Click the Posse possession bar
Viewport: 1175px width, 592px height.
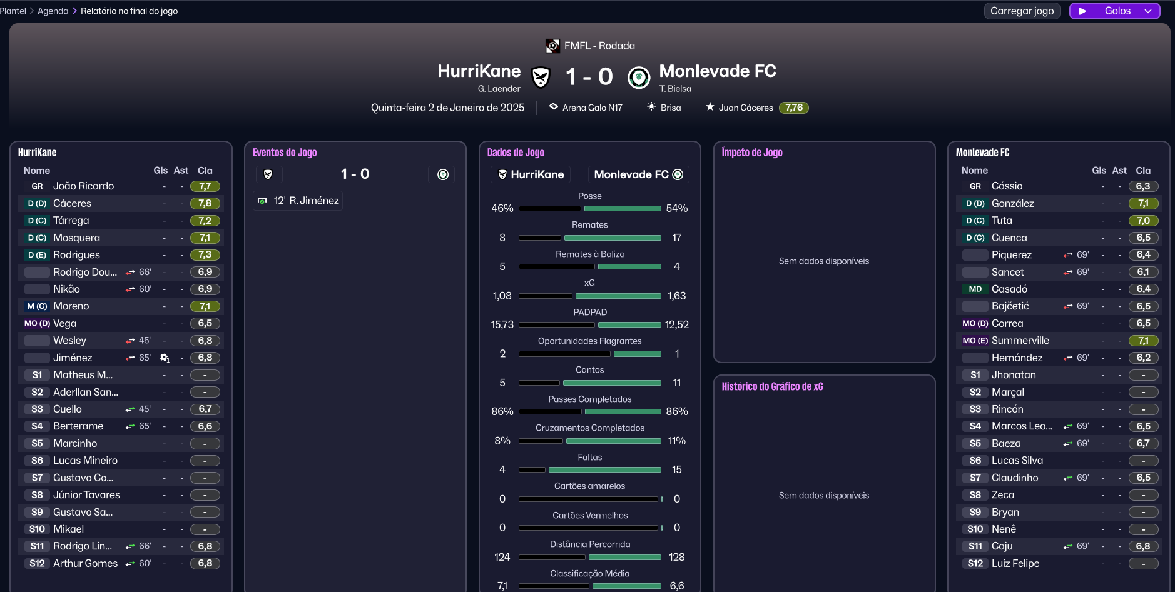[589, 208]
